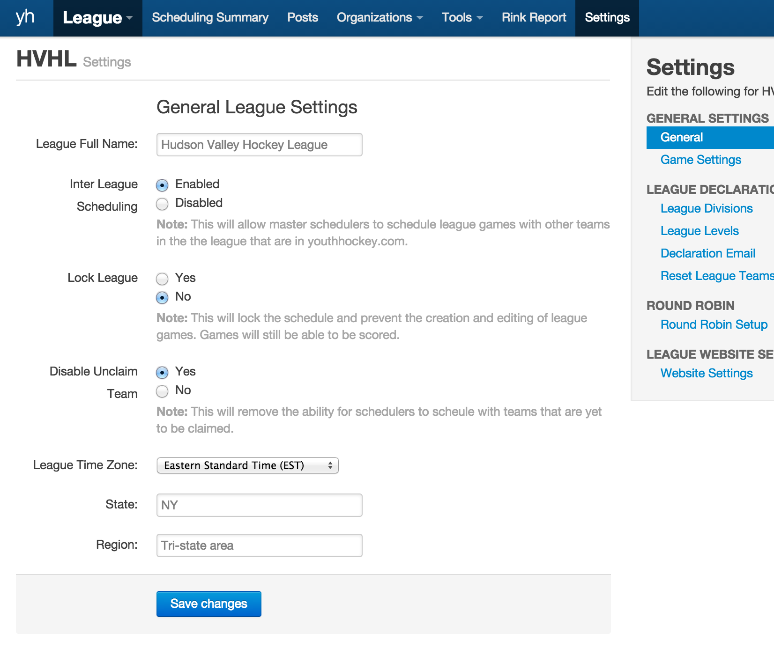Screen dimensions: 774x648
Task: Focus the Region text field
Action: (259, 545)
